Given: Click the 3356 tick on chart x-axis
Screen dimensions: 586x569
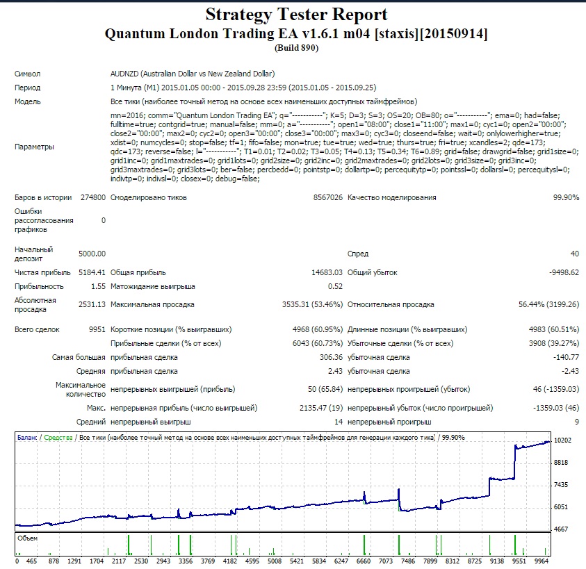Looking at the screenshot, I should (186, 561).
